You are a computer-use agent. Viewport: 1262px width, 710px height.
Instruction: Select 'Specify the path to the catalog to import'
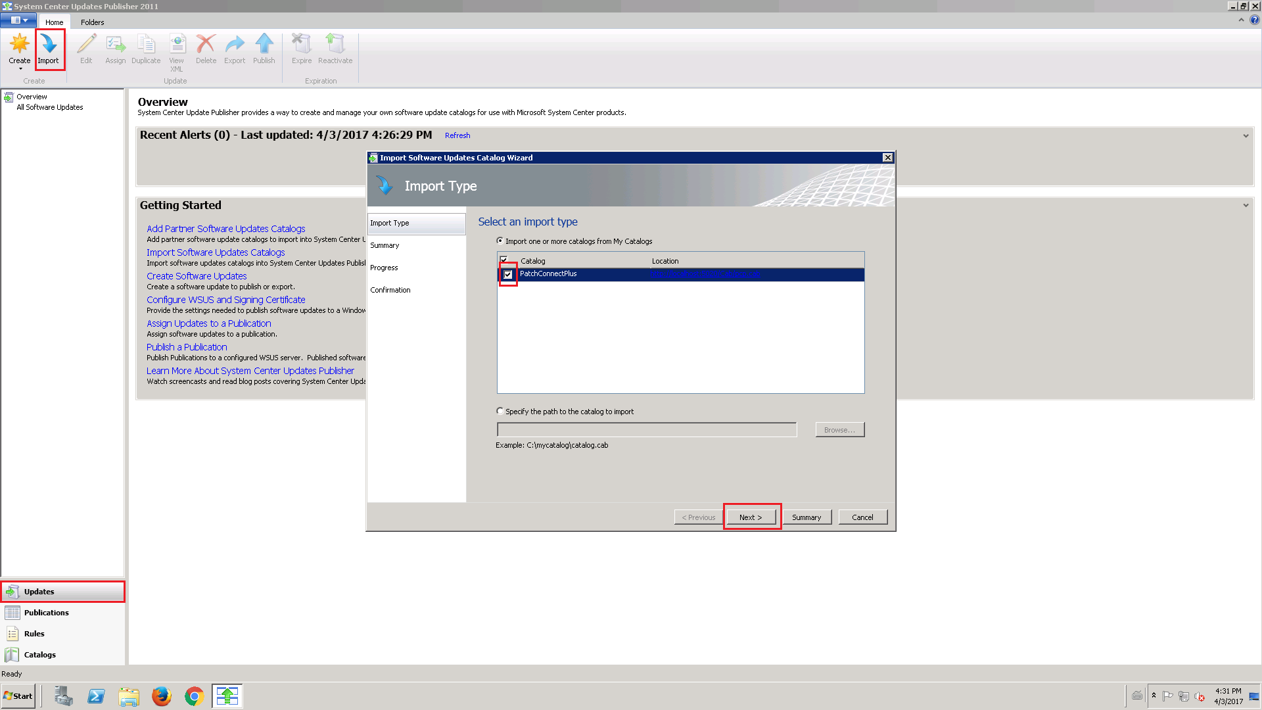(x=500, y=411)
